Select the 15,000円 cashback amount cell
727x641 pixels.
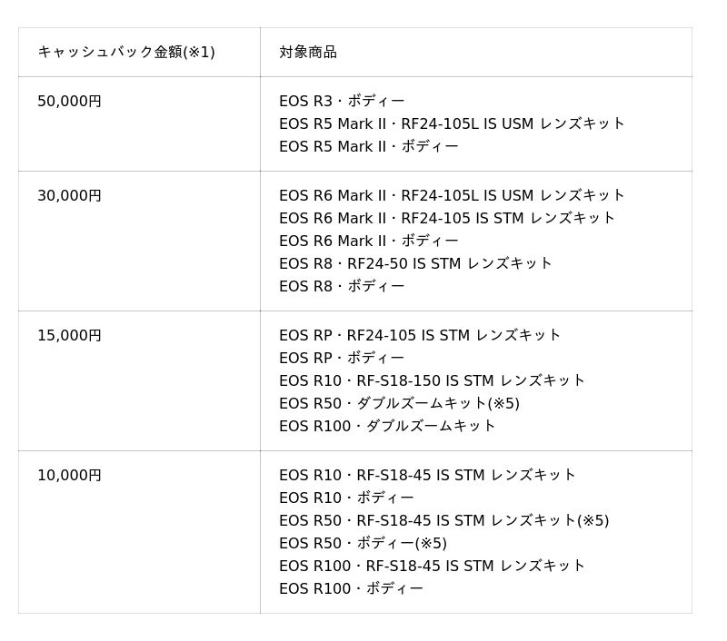pyautogui.click(x=70, y=335)
